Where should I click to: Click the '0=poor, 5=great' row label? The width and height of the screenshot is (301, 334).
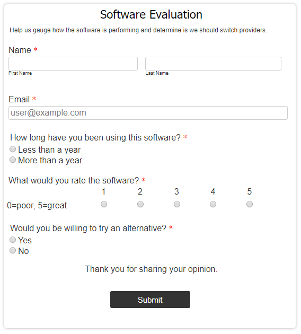37,206
